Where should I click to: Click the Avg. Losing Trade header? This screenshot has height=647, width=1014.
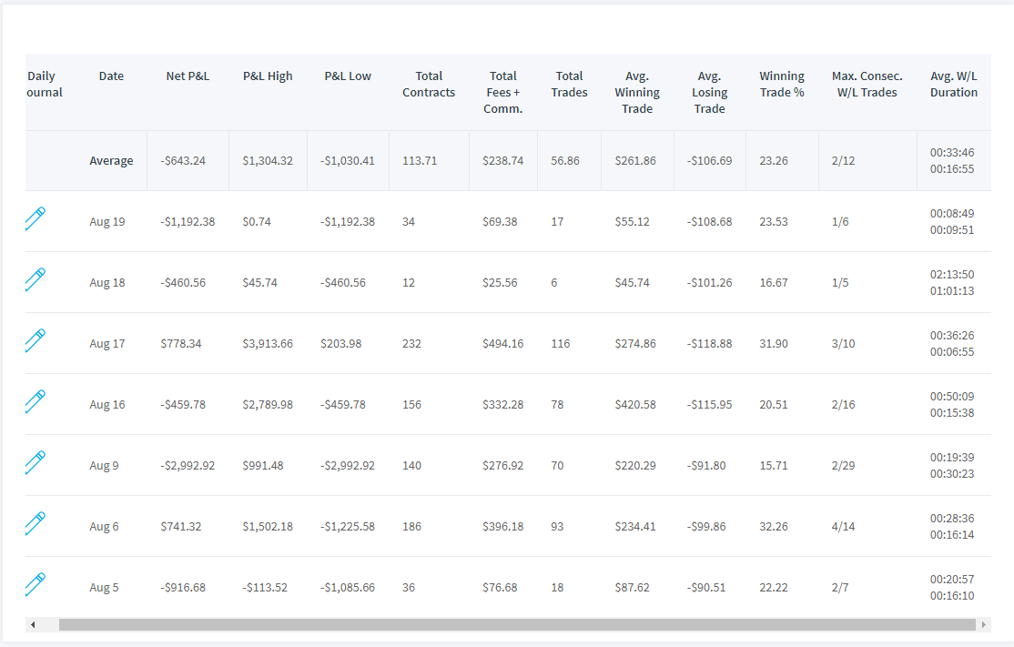click(x=709, y=93)
